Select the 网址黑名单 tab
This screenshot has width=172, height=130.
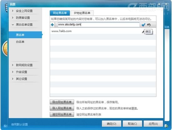point(60,13)
